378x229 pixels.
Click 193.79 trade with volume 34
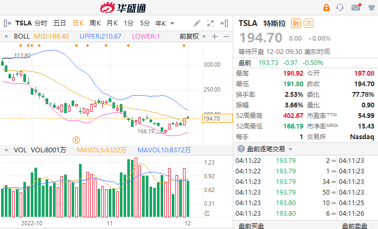pyautogui.click(x=286, y=181)
